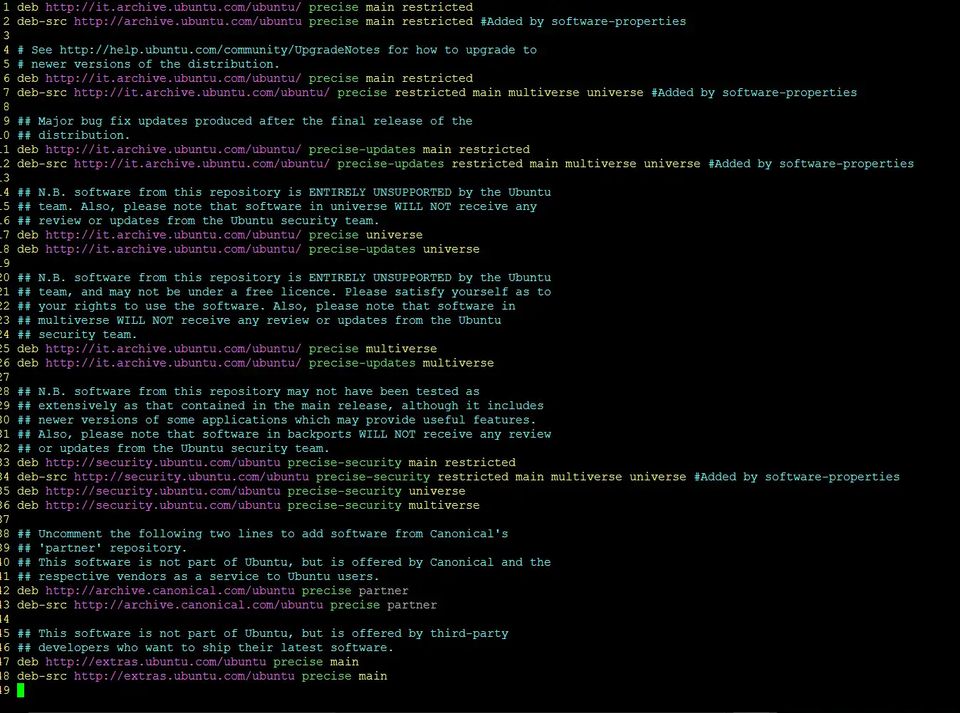This screenshot has height=713, width=960.
Task: Click the help.ubuntu.com UpgradeNotes URL
Action: click(x=219, y=50)
